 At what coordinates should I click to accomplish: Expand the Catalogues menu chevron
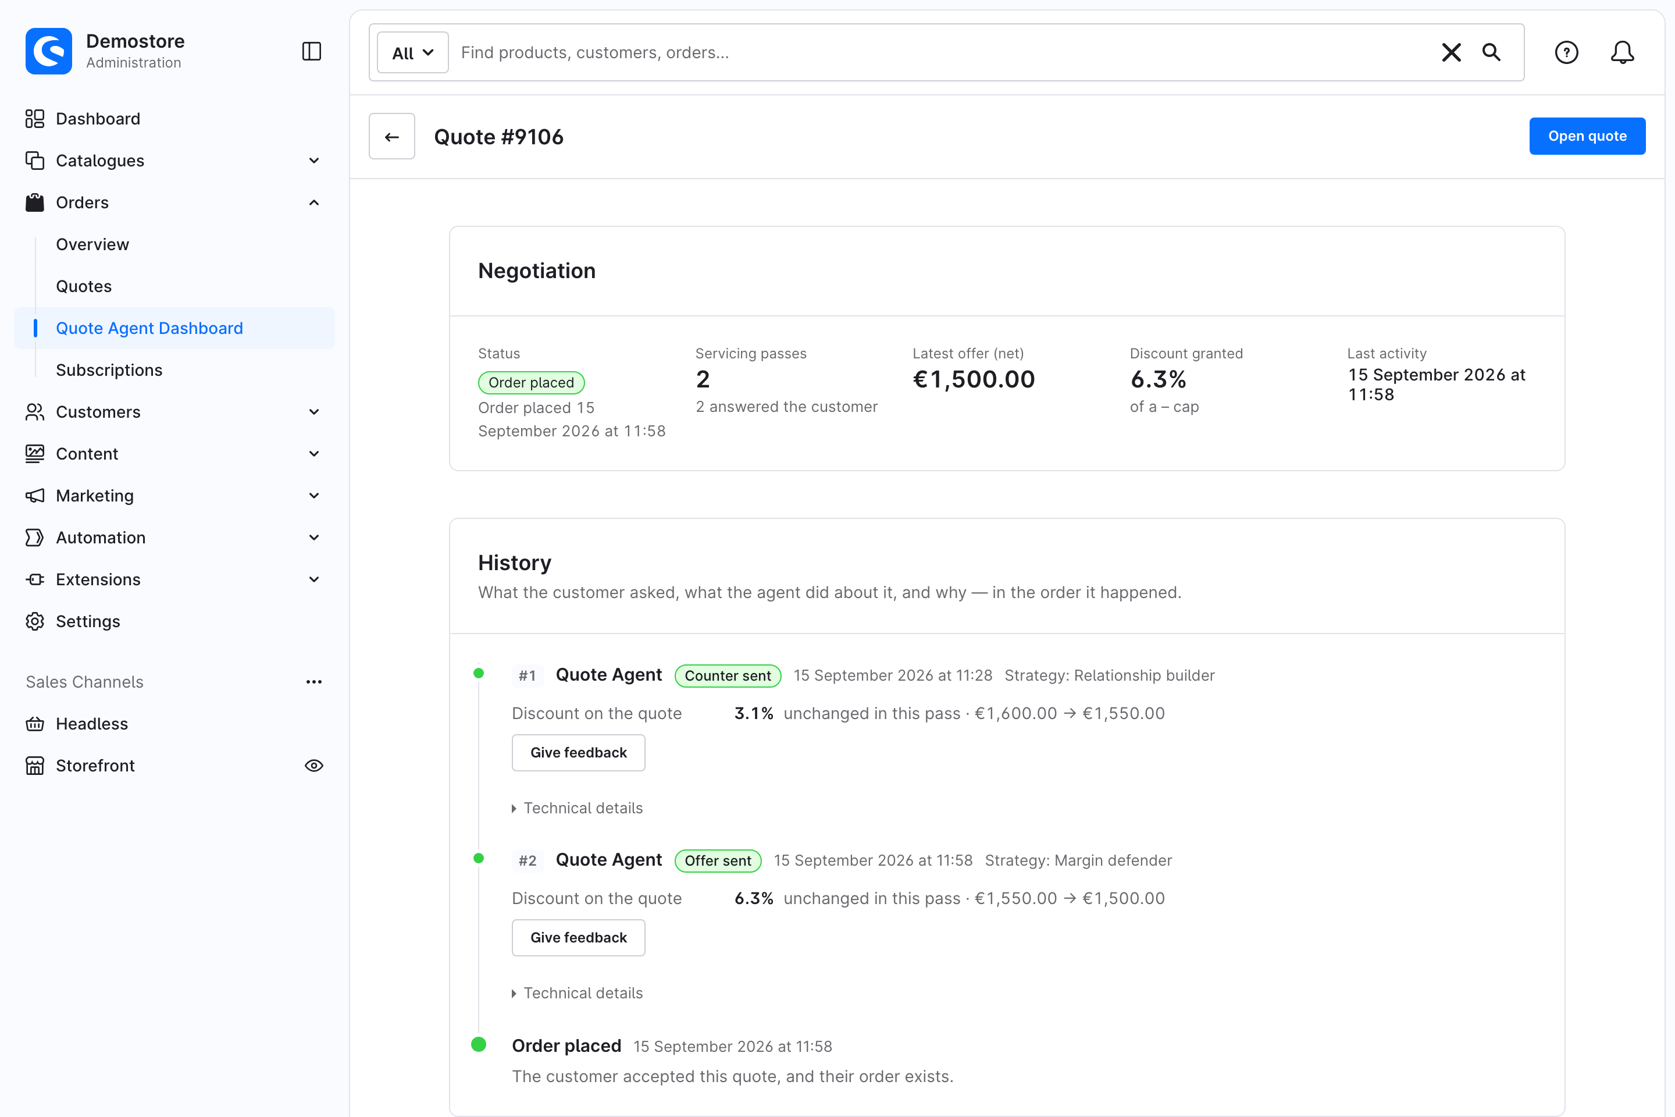point(314,161)
